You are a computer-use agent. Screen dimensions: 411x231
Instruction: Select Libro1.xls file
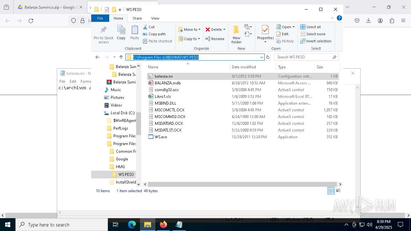(x=243, y=97)
